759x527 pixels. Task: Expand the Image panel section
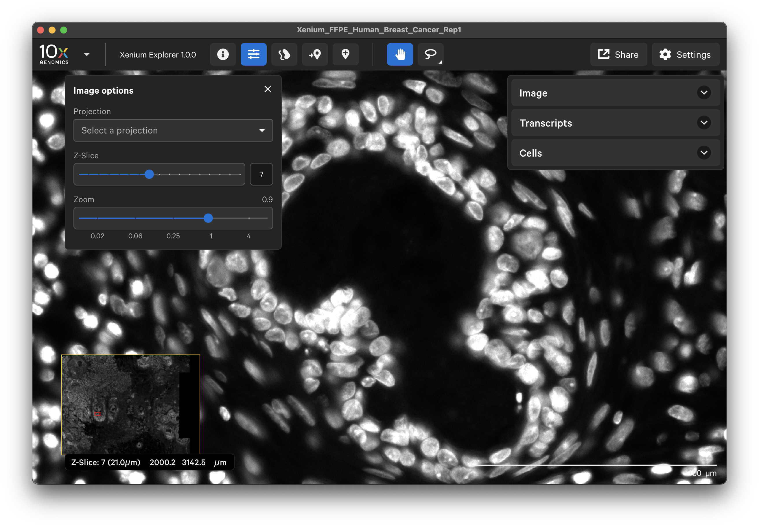(x=616, y=93)
